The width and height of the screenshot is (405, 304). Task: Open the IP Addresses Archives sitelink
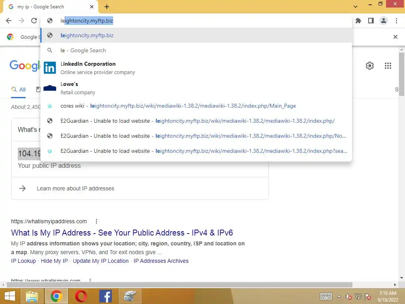(161, 261)
